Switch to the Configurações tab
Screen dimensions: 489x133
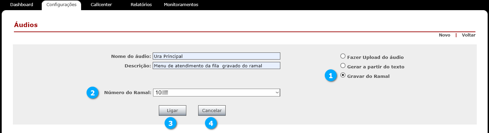click(x=61, y=5)
